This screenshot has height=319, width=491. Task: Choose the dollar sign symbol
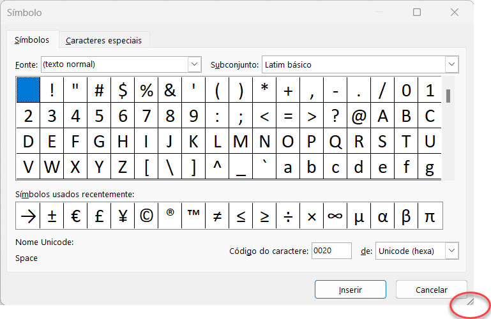pyautogui.click(x=123, y=90)
